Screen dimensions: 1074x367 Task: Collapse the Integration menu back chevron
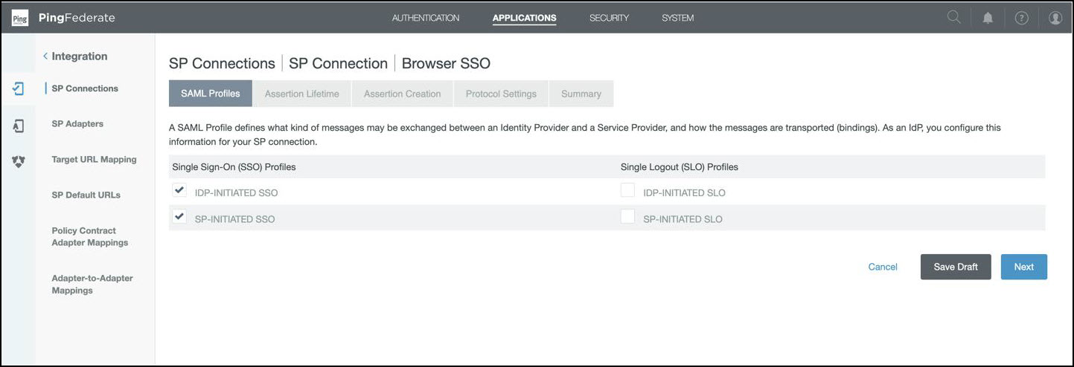tap(45, 56)
